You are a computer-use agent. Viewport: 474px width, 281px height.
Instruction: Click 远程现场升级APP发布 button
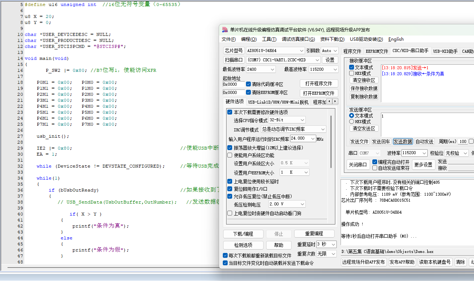click(x=363, y=262)
